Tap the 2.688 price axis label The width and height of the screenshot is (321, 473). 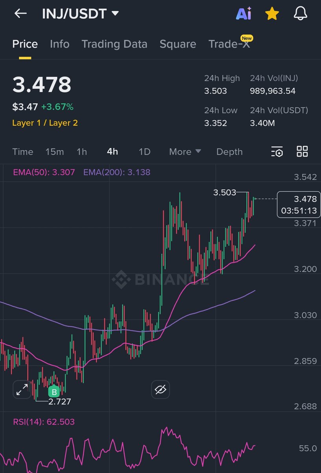pyautogui.click(x=305, y=406)
